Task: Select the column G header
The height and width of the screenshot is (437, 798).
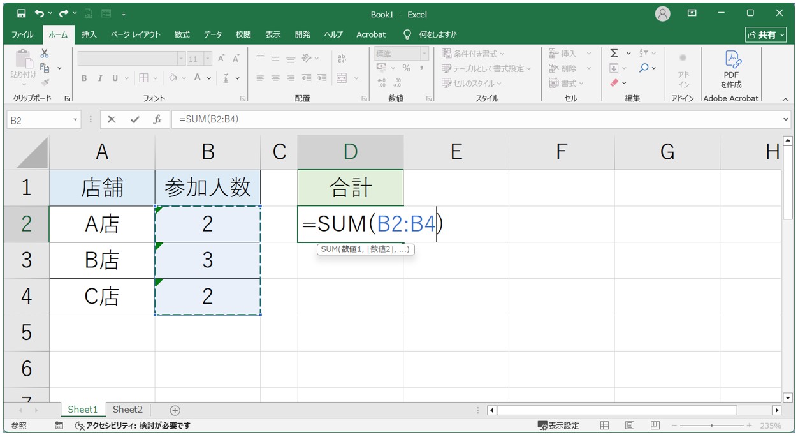Action: point(667,152)
